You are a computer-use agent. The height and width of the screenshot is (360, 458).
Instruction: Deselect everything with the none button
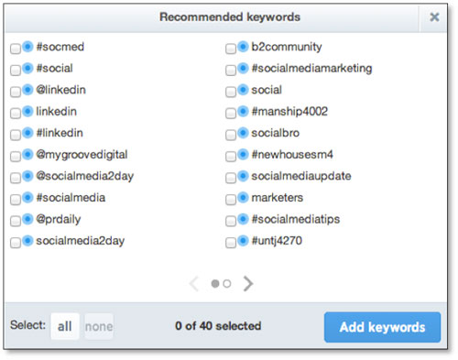[x=99, y=326]
